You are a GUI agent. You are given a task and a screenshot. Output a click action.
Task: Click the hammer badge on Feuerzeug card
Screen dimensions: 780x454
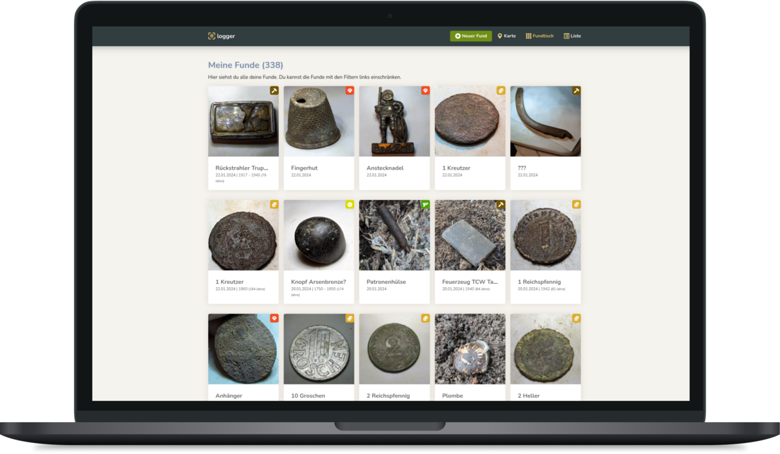coord(500,205)
